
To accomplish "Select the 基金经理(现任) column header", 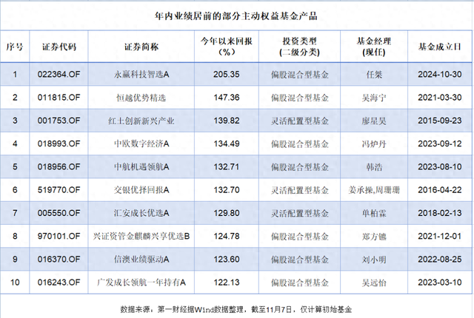I will click(x=374, y=47).
